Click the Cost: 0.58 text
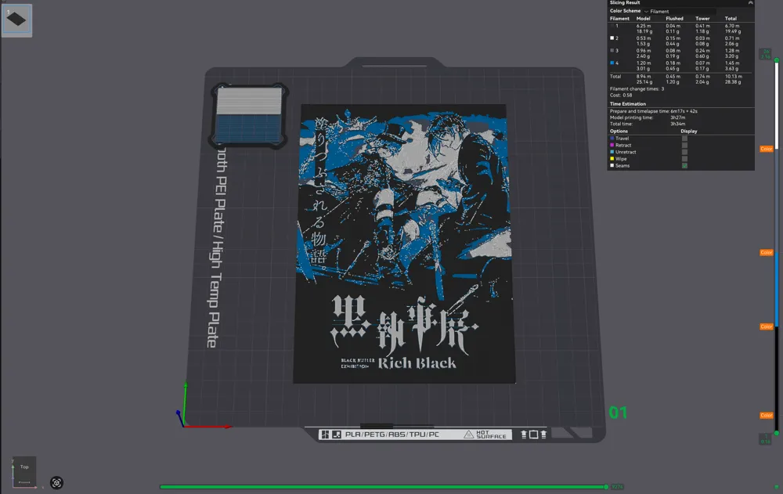The width and height of the screenshot is (783, 494). click(621, 95)
